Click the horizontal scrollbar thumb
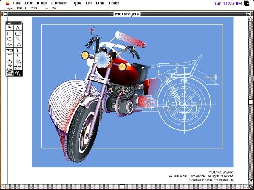 pyautogui.click(x=122, y=187)
